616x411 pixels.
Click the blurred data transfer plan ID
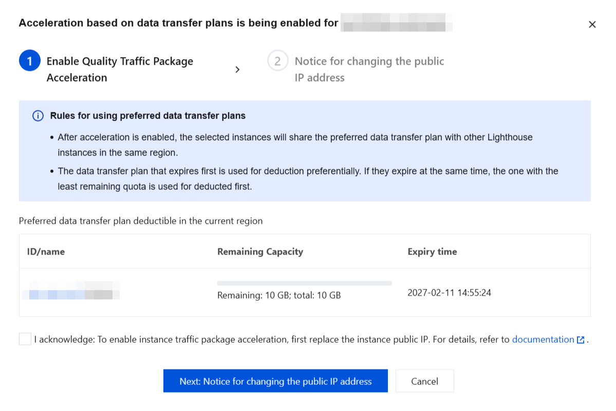71,290
